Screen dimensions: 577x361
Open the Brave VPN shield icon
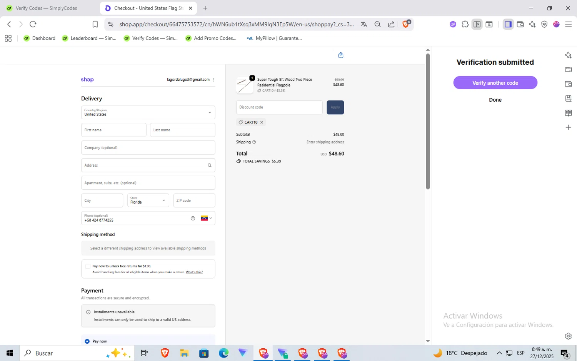click(544, 24)
